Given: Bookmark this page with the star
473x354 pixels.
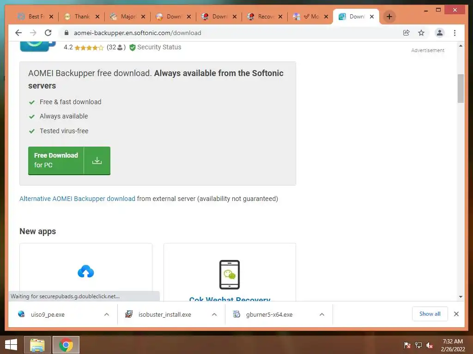Looking at the screenshot, I should point(421,33).
